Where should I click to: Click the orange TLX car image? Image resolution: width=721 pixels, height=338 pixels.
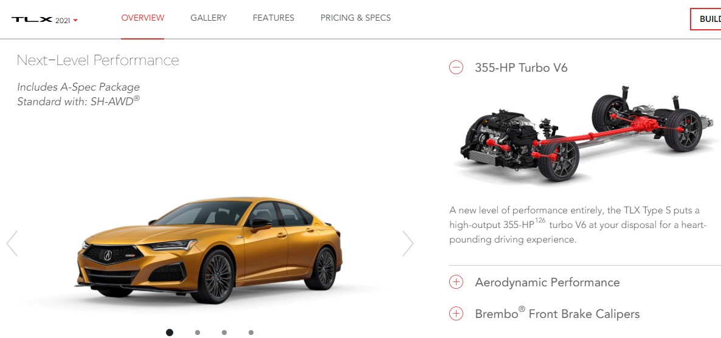(x=210, y=250)
